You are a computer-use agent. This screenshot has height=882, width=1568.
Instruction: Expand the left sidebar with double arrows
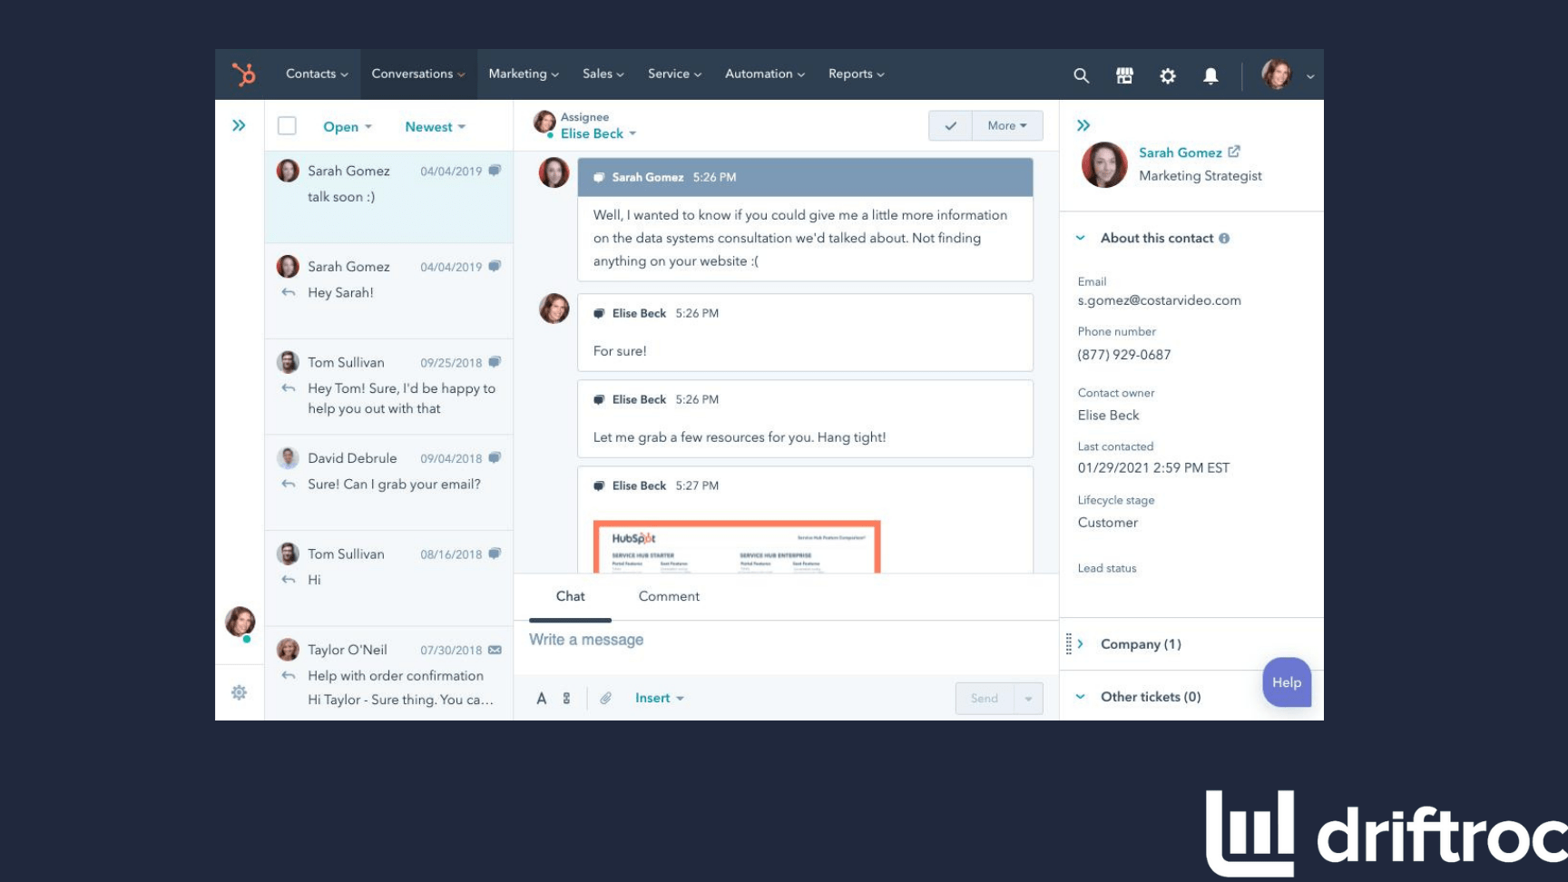239,125
